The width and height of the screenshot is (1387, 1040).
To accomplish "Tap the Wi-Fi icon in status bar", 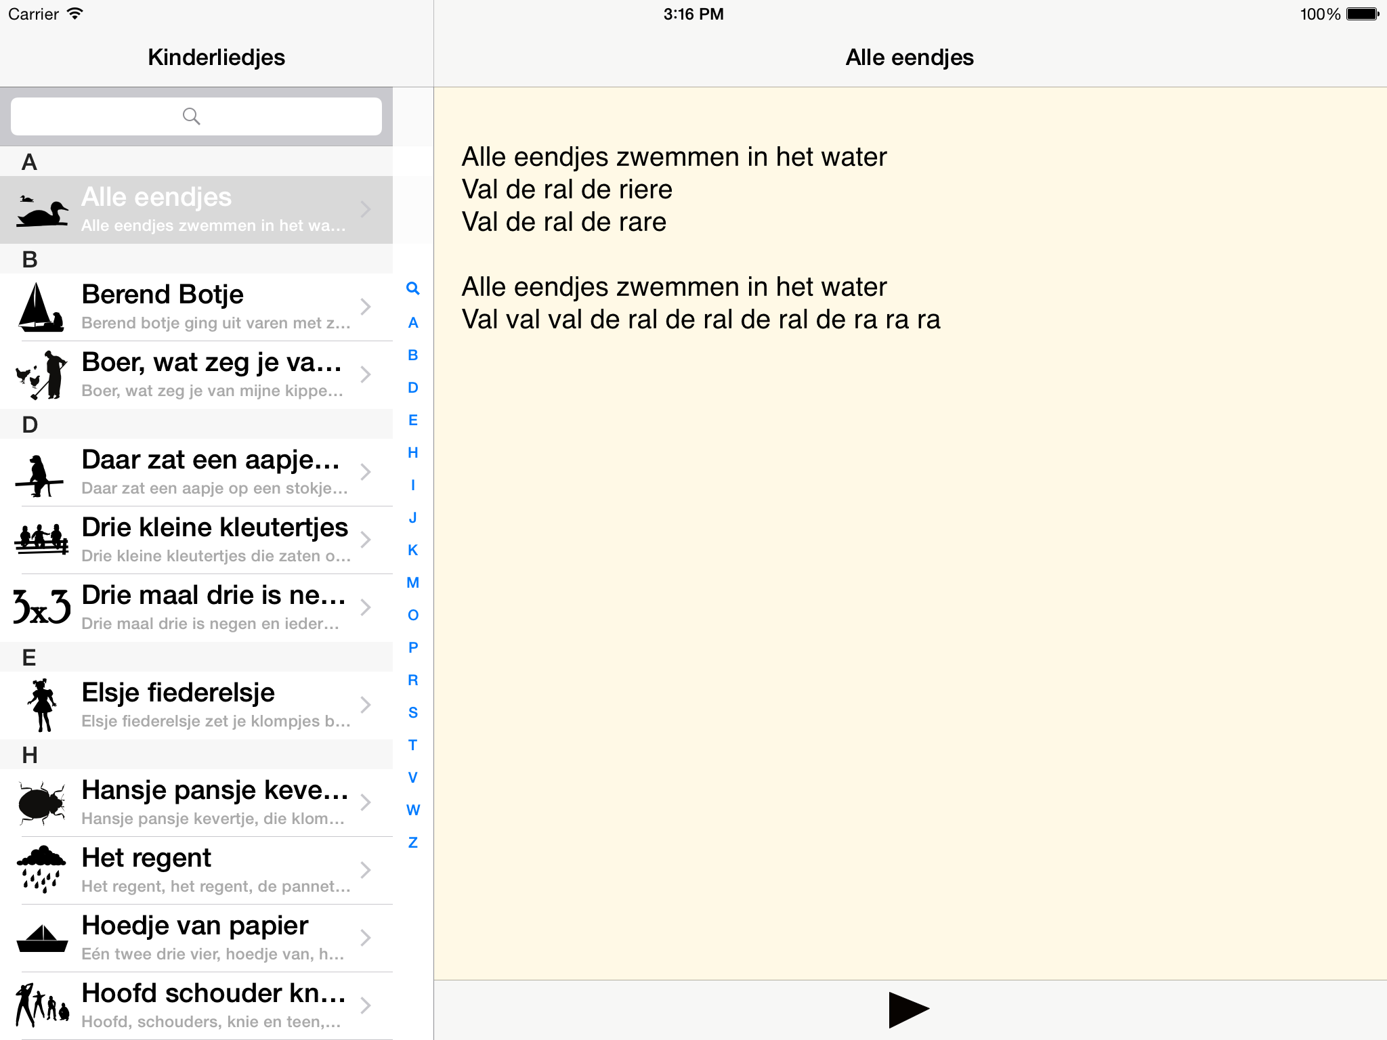I will (74, 14).
